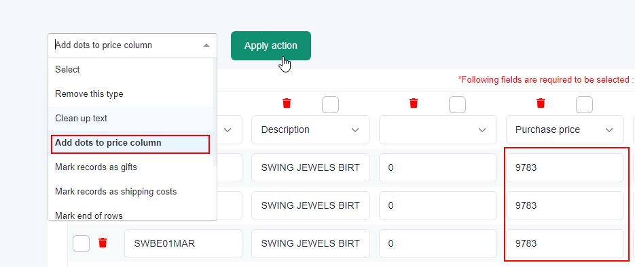Open the blank column type dropdown
The width and height of the screenshot is (635, 267).
coord(438,129)
